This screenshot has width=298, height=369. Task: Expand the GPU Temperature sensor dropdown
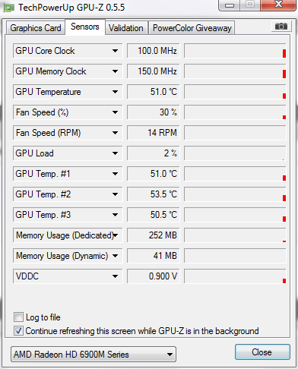click(115, 92)
